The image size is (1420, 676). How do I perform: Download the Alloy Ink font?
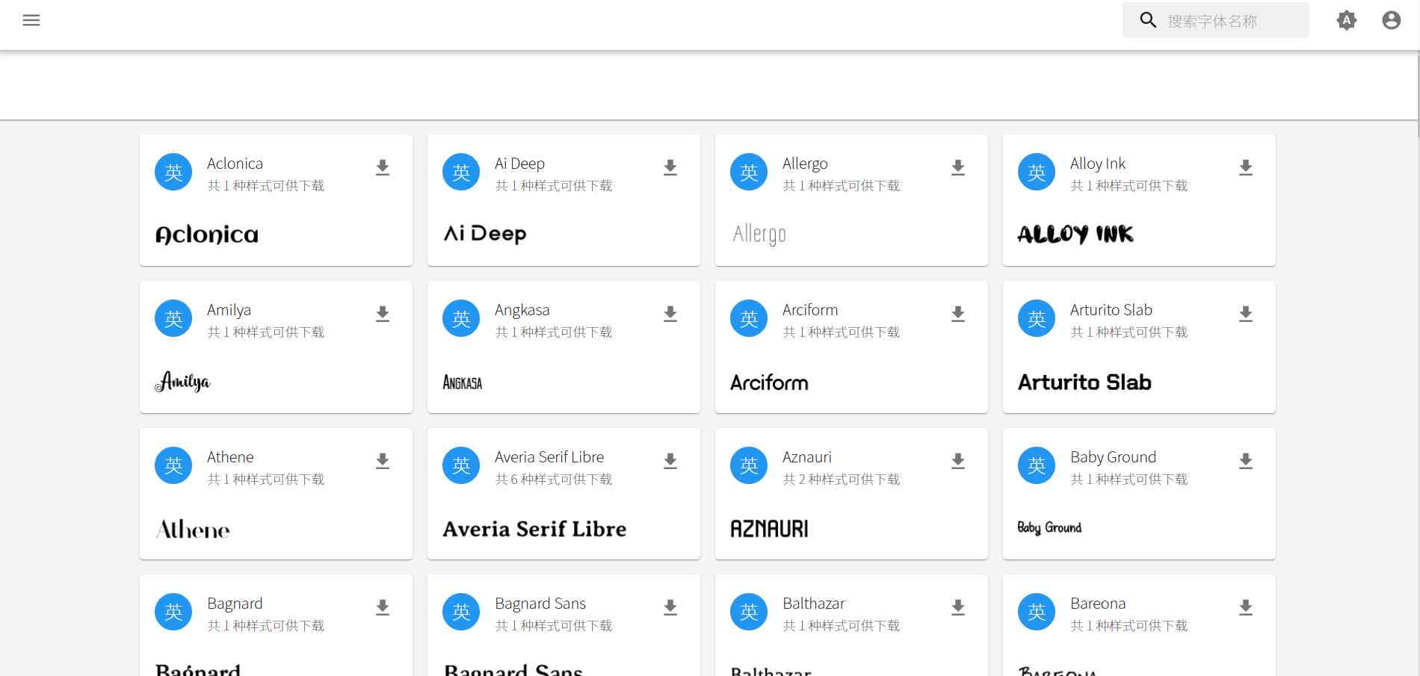pyautogui.click(x=1246, y=167)
